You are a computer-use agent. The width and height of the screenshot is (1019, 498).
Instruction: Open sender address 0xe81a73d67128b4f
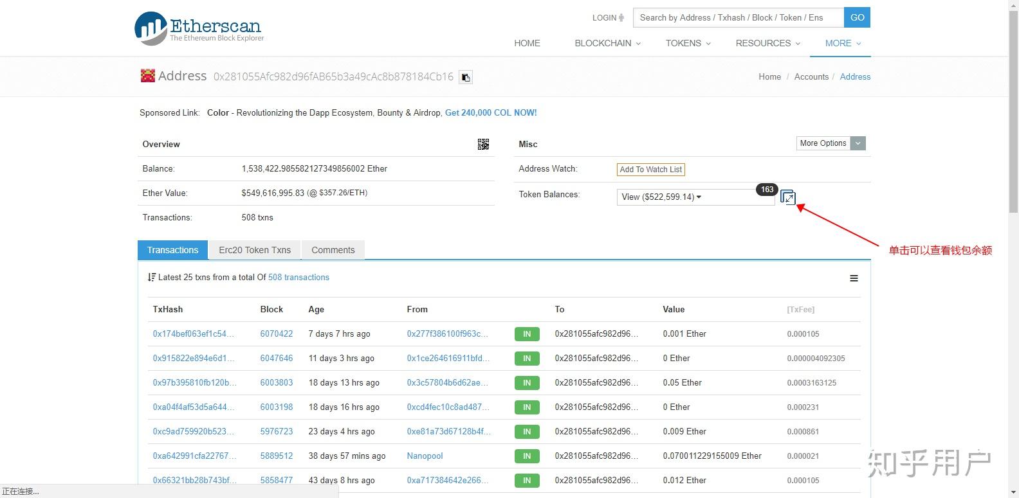(449, 431)
